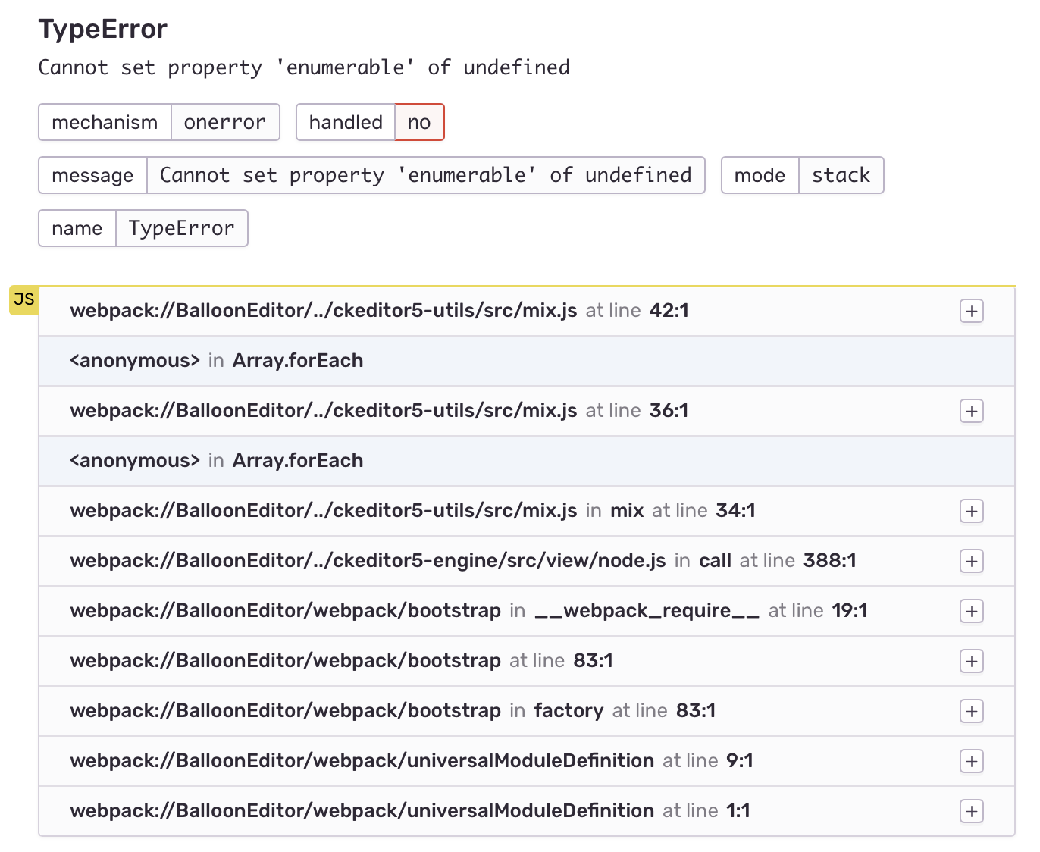The height and width of the screenshot is (852, 1040).
Task: Expand the mix.js frame at line 36:1
Action: pos(971,411)
